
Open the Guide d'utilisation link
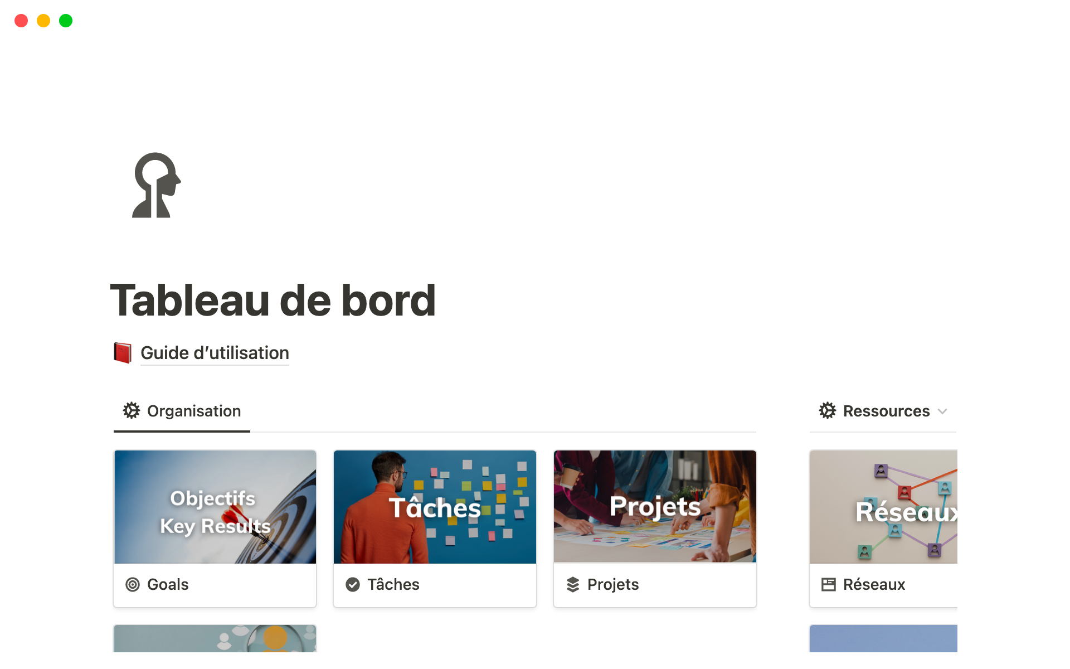215,352
